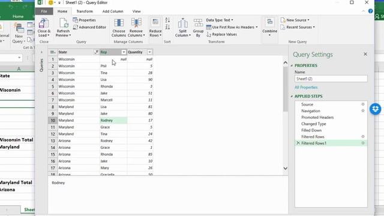Click Replace Values in Transform group
This screenshot has width=384, height=216.
click(x=221, y=35)
